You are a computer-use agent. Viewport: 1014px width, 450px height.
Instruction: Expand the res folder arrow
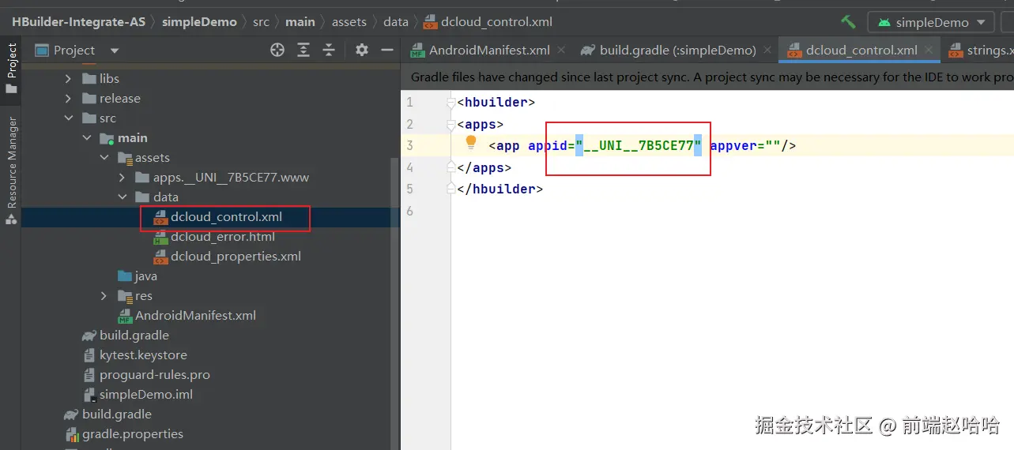tap(104, 296)
